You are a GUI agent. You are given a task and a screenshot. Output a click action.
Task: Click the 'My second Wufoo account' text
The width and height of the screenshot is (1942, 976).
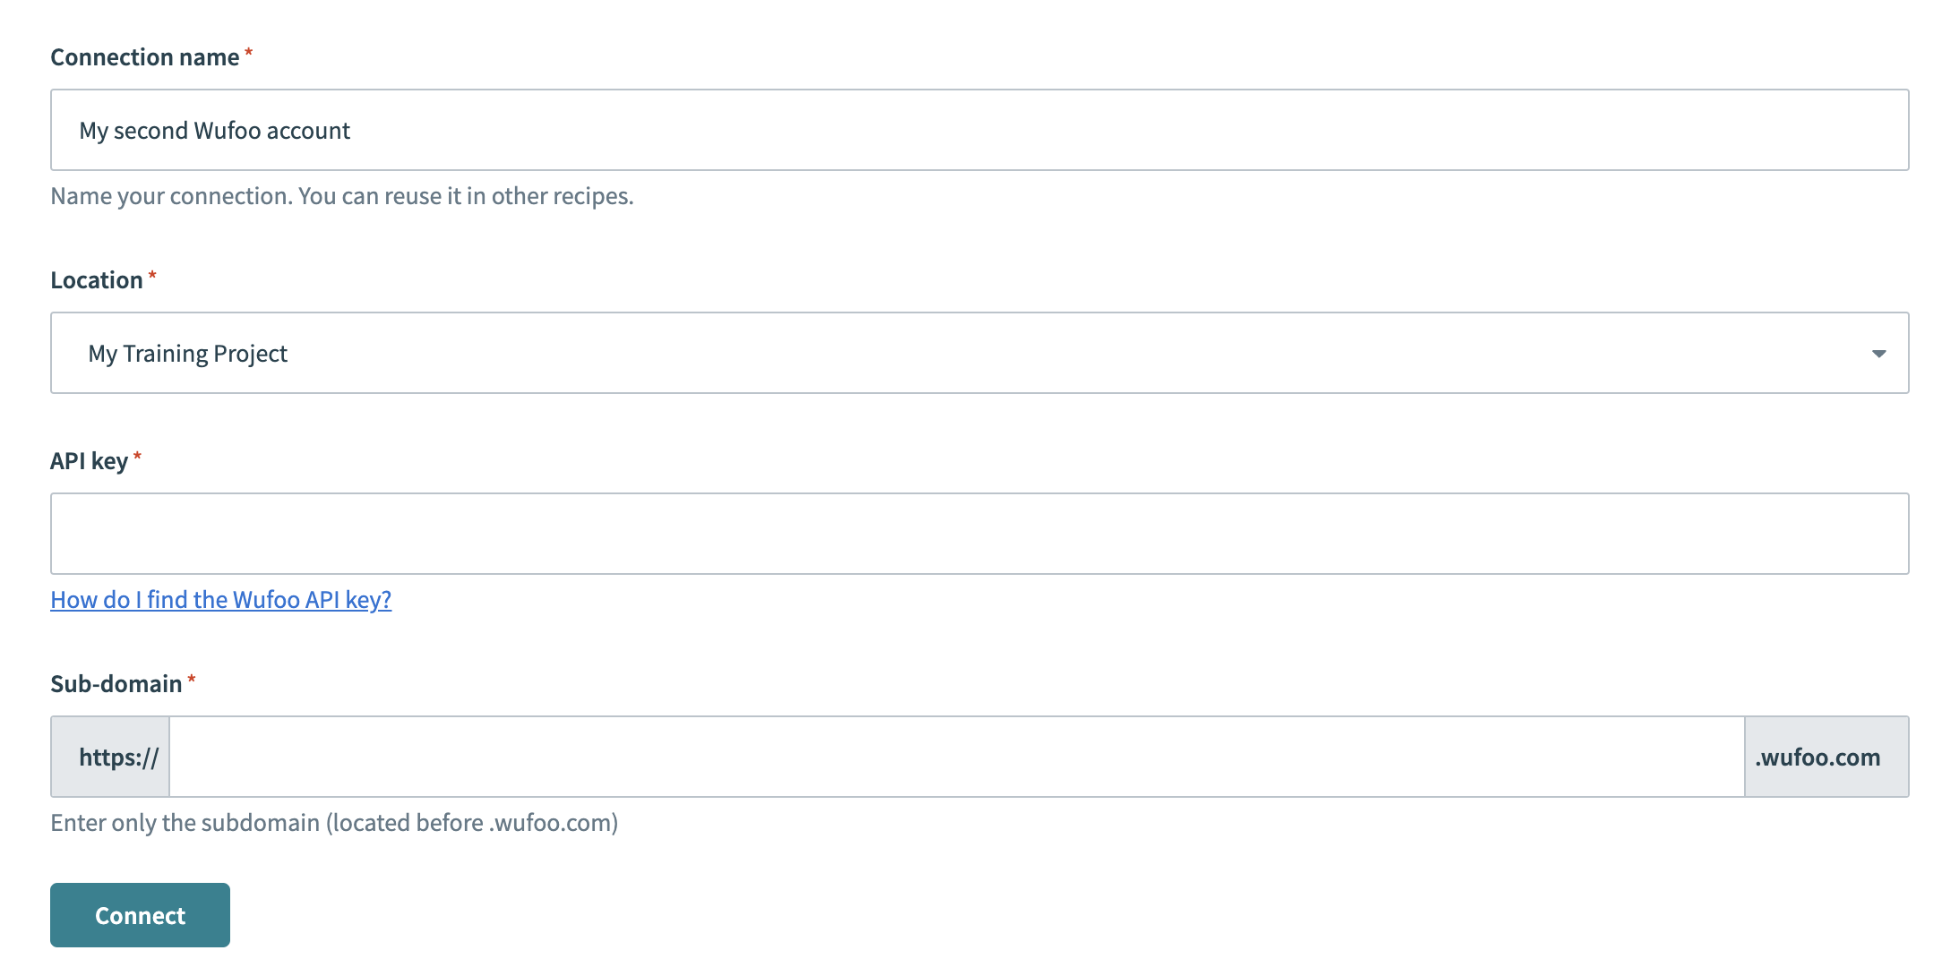pos(215,131)
